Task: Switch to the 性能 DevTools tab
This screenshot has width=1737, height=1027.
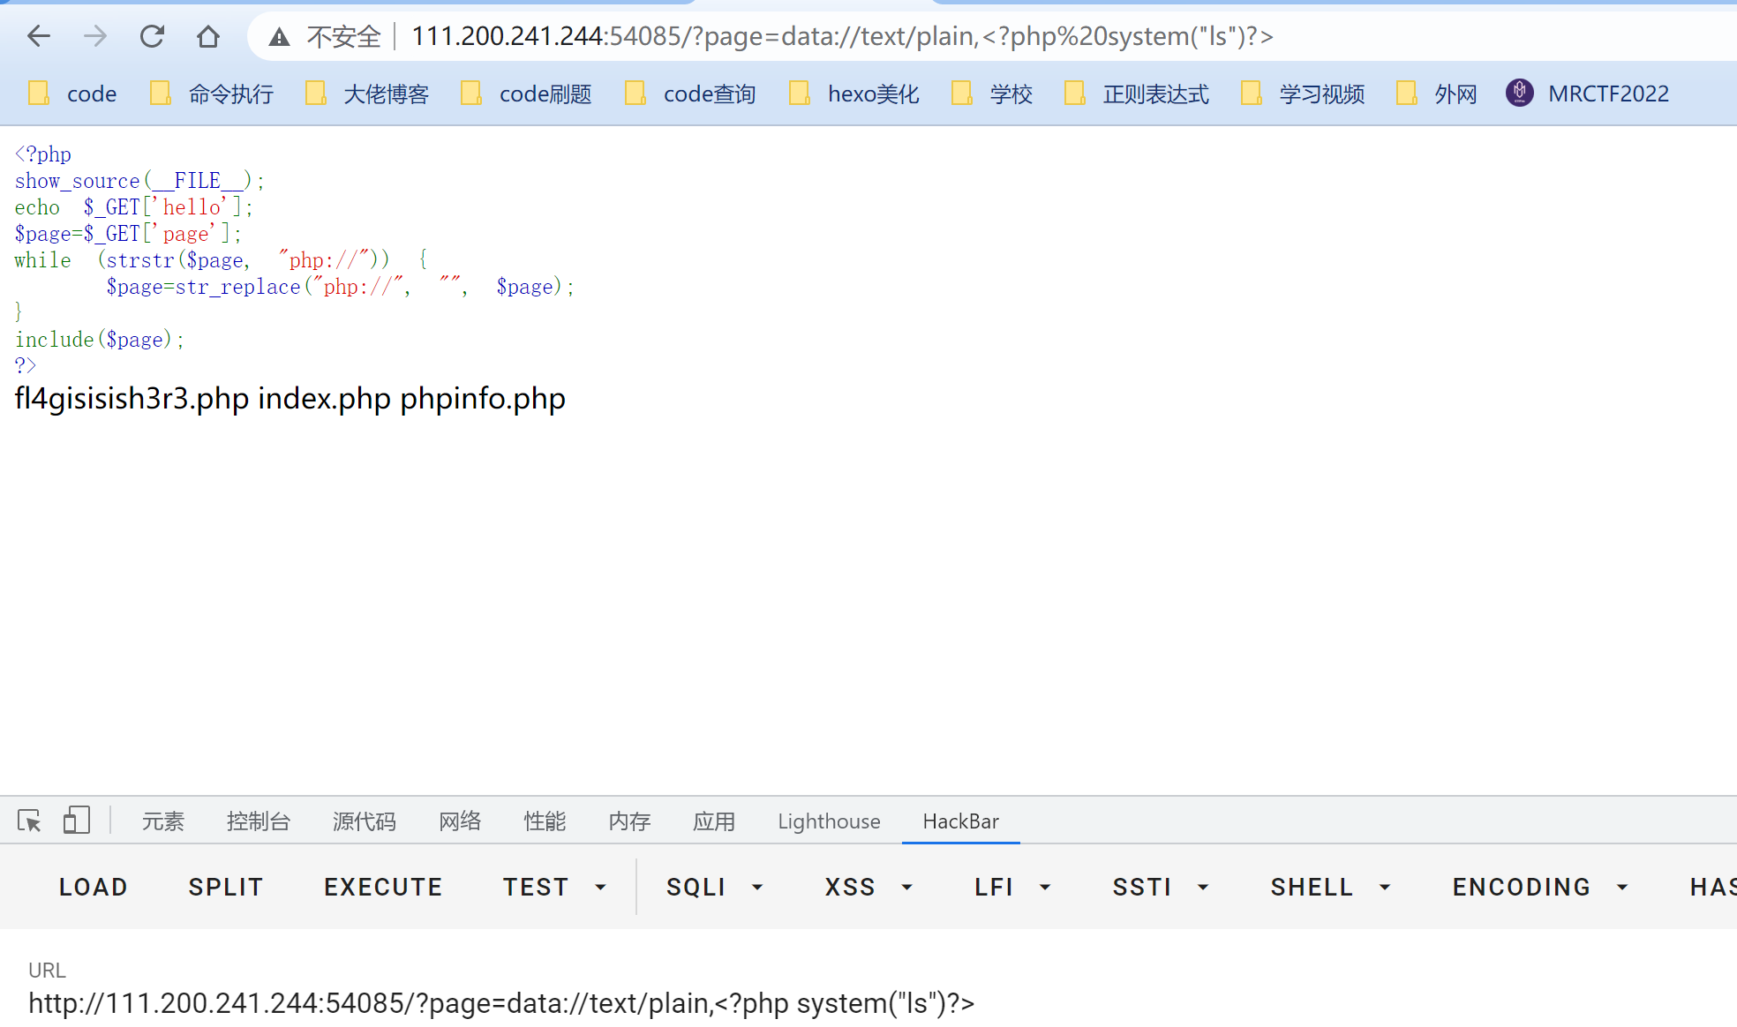Action: point(545,821)
